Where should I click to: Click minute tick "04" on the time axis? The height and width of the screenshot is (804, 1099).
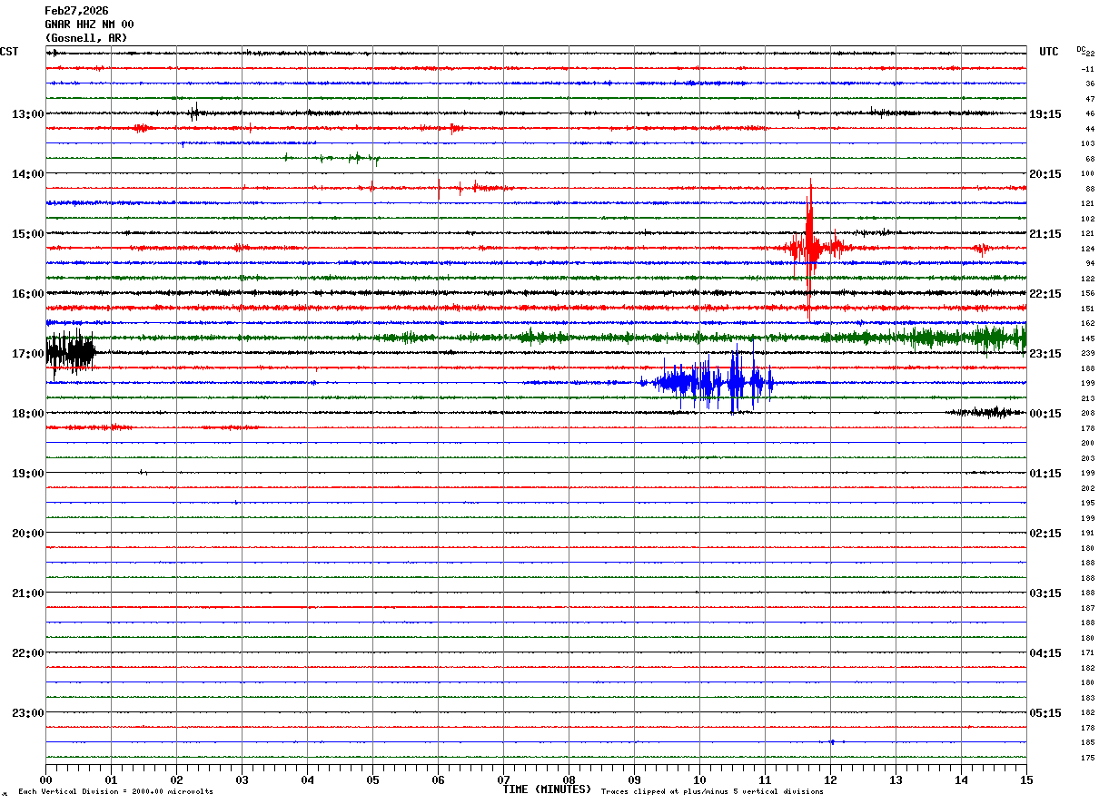pos(307,779)
